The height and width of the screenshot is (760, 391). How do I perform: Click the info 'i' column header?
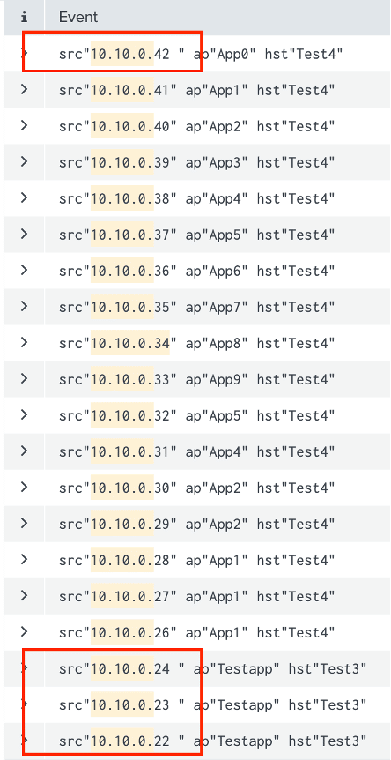(24, 18)
